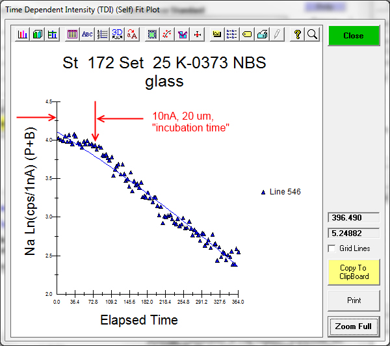The height and width of the screenshot is (346, 390).
Task: Click the Copy To ClipBoard button
Action: (354, 272)
